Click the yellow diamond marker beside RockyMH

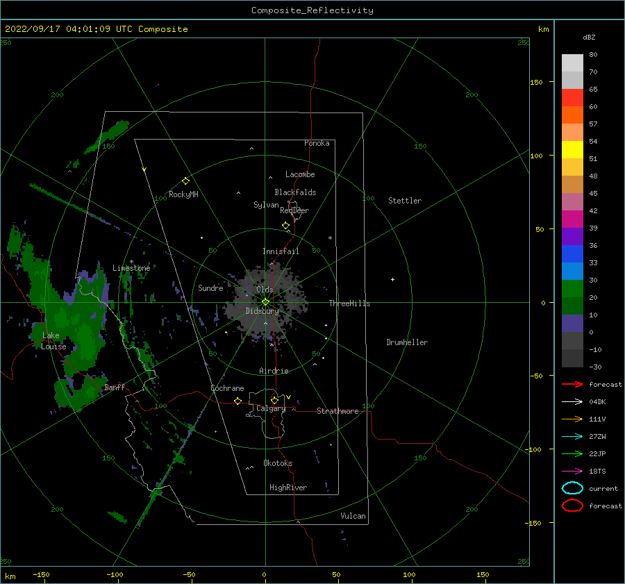click(185, 181)
